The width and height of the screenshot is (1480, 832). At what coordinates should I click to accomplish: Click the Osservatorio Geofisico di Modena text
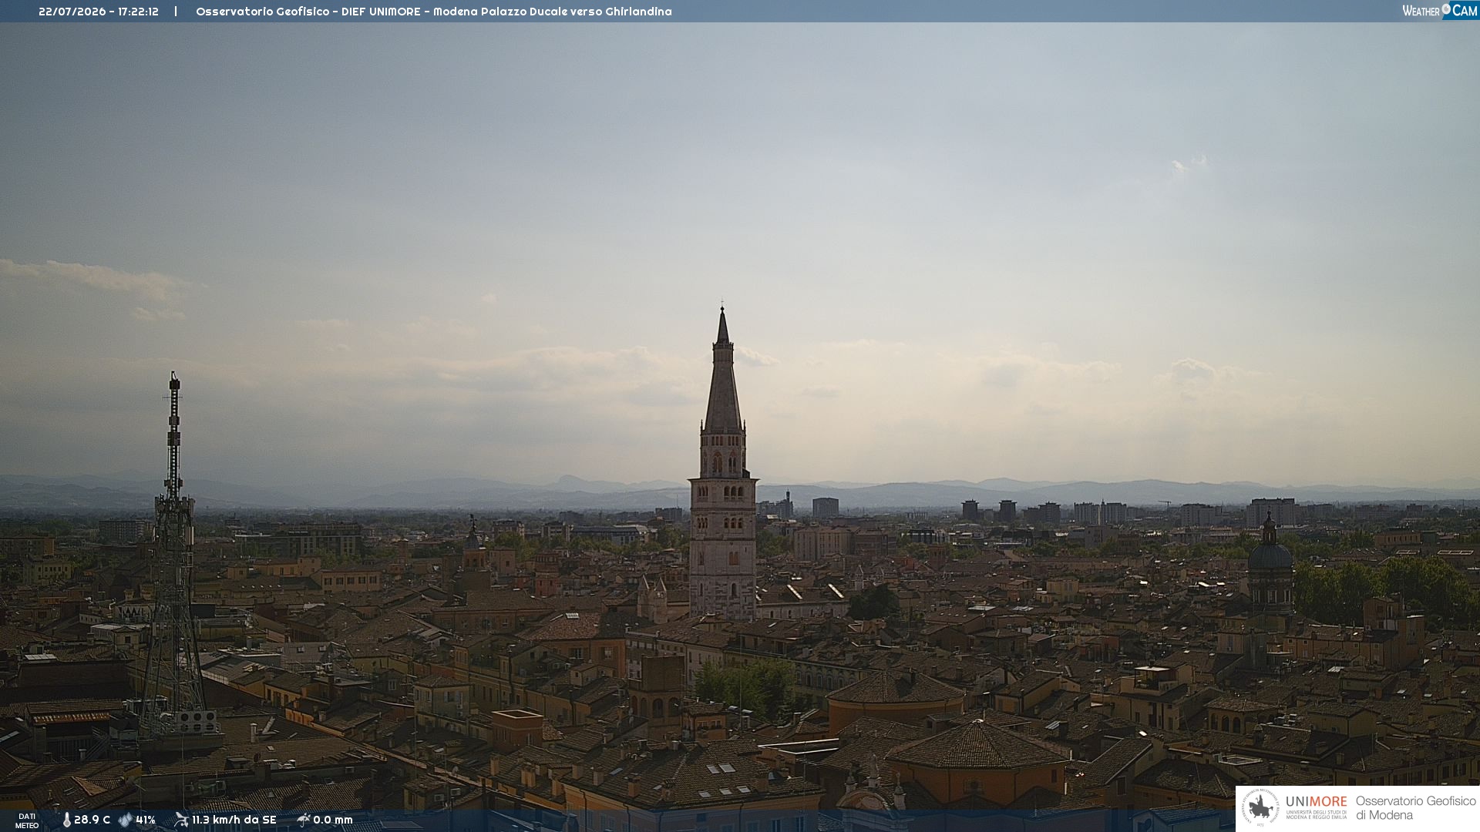(1415, 808)
